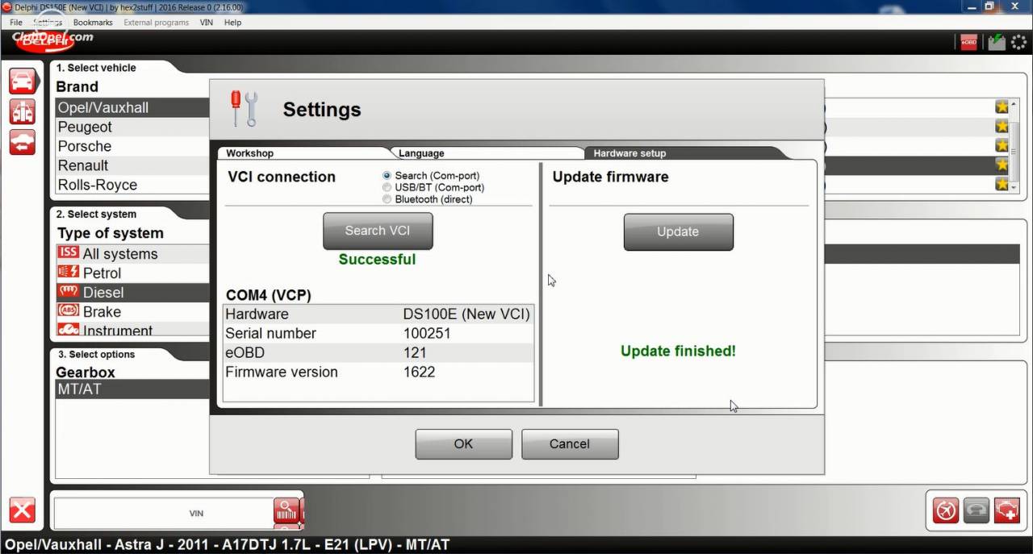
Task: Select the Instrument system icon
Action: [x=69, y=330]
